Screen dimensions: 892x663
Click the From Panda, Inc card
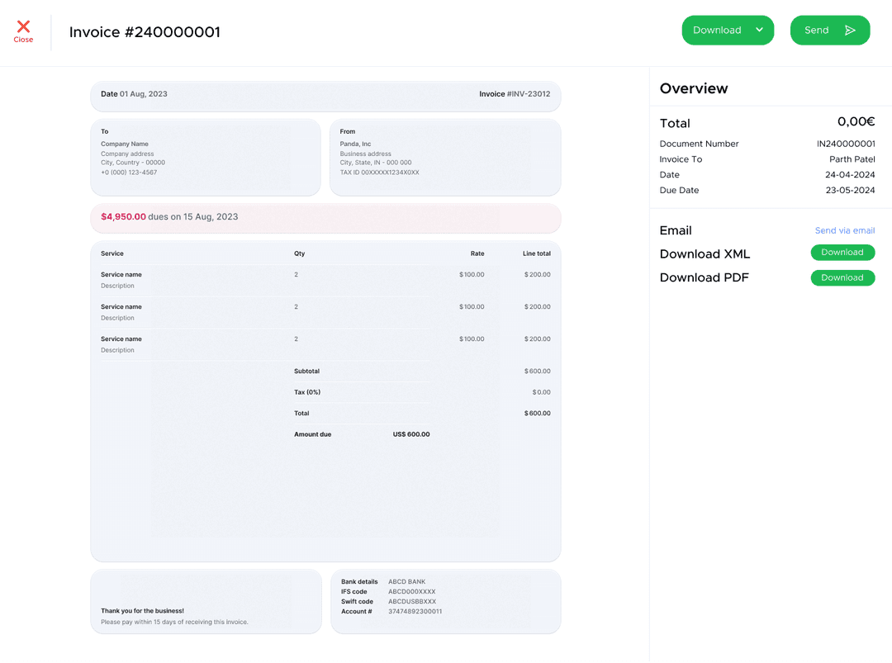coord(445,157)
